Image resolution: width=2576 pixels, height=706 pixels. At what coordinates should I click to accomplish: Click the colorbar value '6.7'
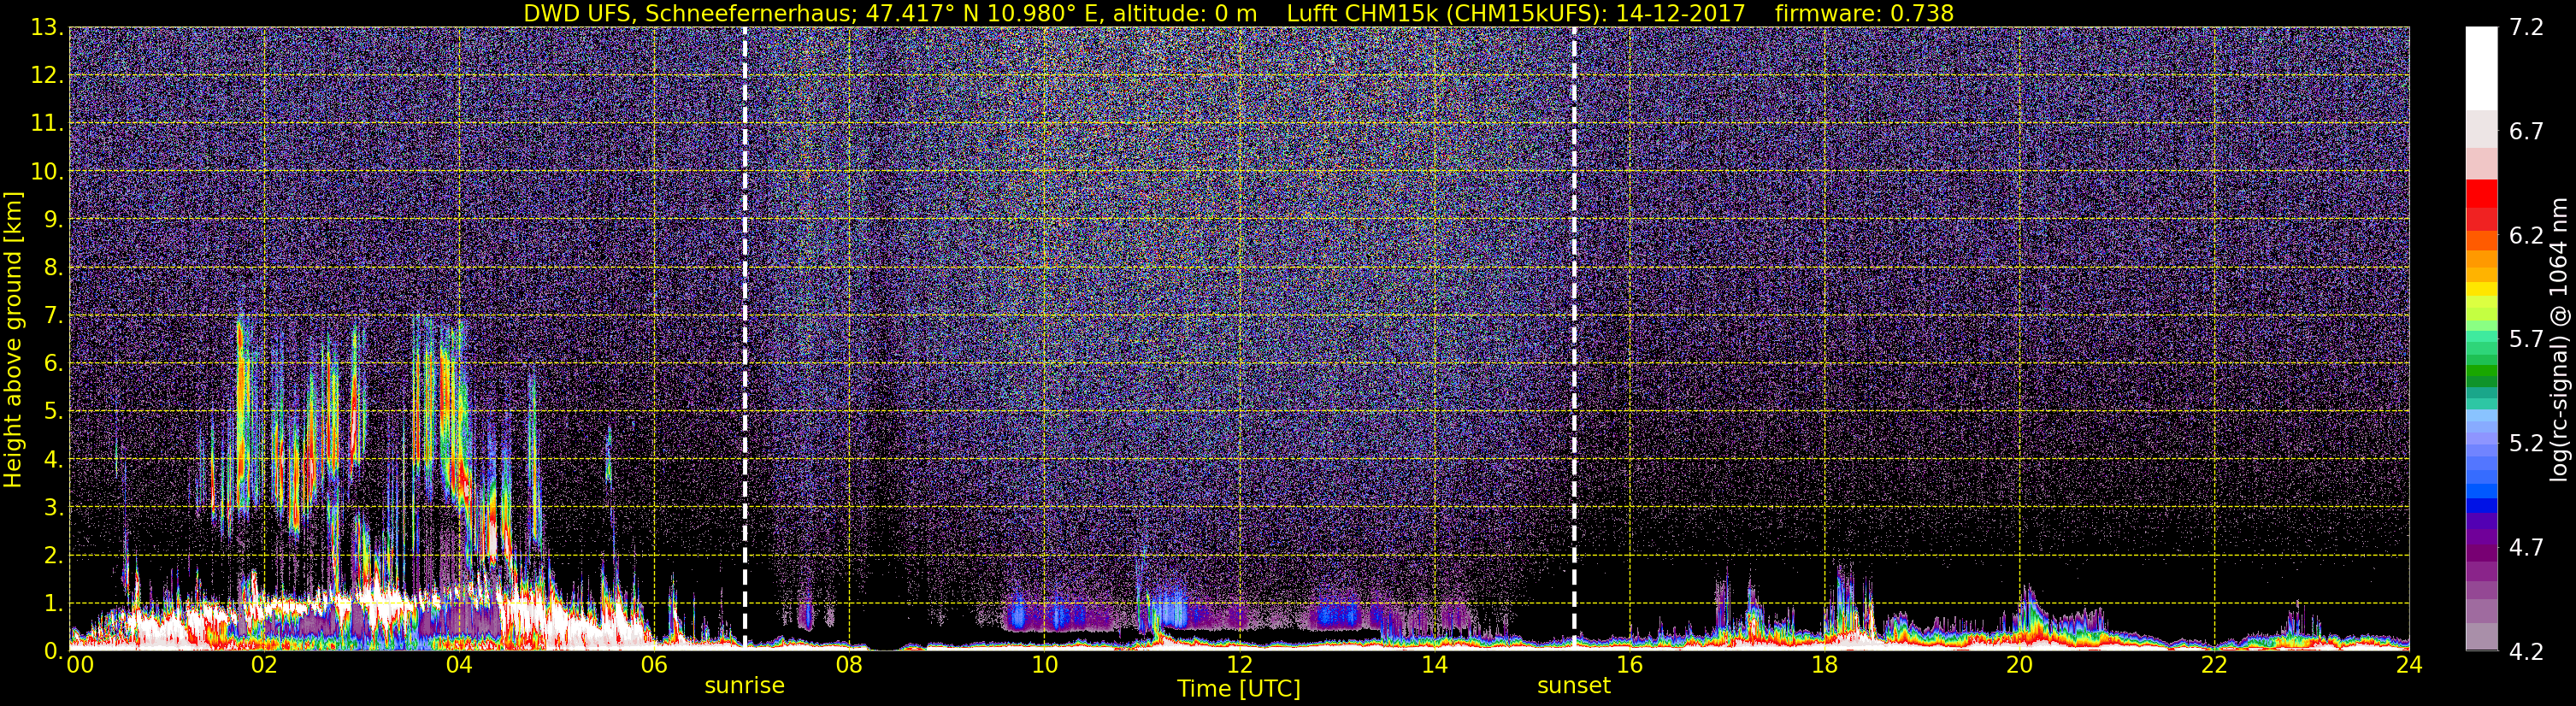2526,132
